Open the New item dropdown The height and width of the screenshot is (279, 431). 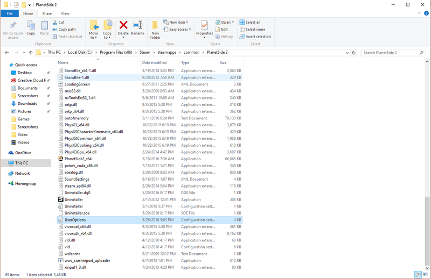click(176, 22)
